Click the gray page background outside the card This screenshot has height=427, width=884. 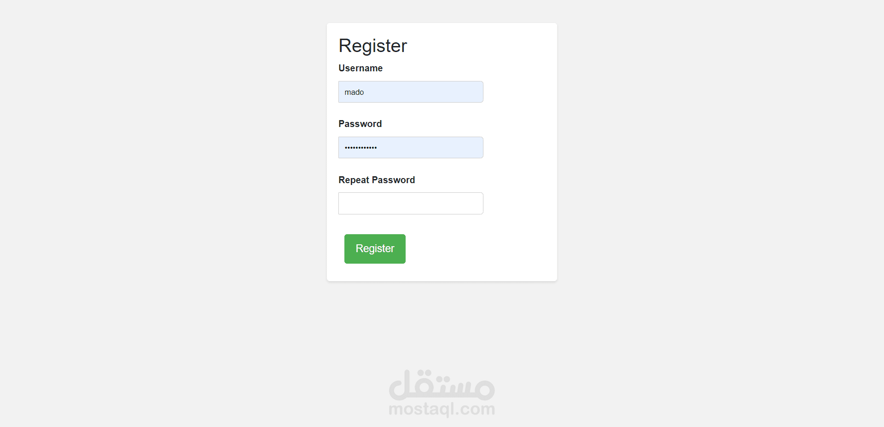click(x=184, y=184)
